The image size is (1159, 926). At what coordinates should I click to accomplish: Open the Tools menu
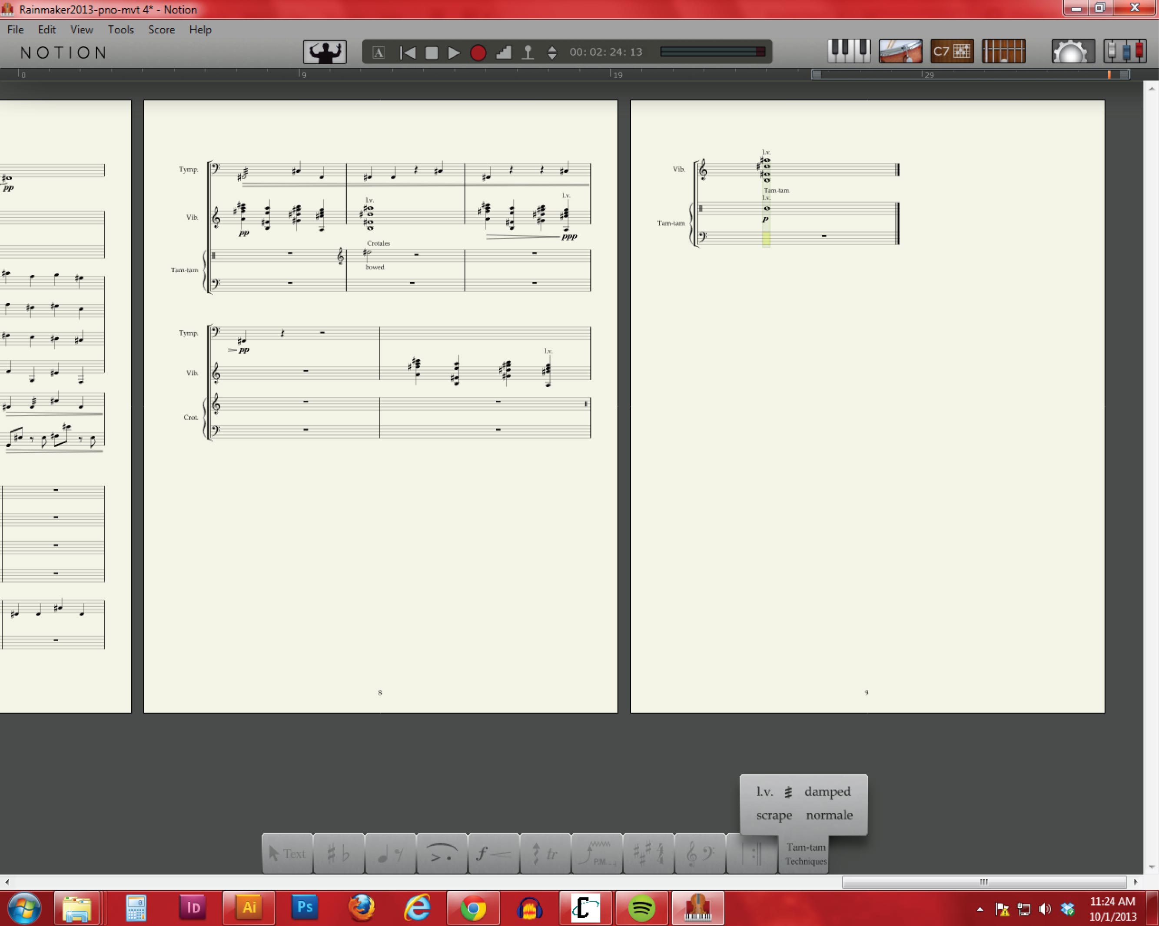click(x=120, y=30)
